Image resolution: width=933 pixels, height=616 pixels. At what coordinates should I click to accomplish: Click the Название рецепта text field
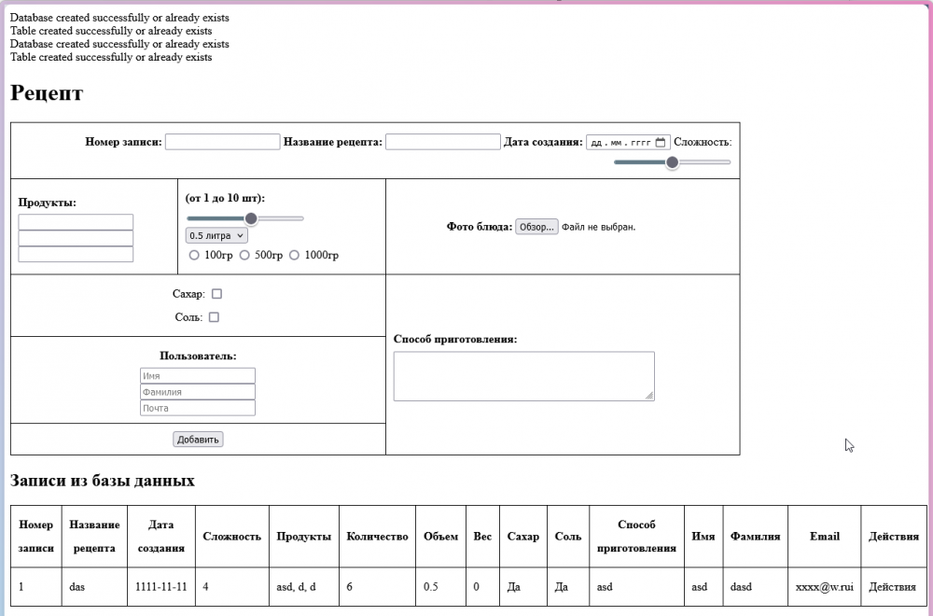point(443,142)
